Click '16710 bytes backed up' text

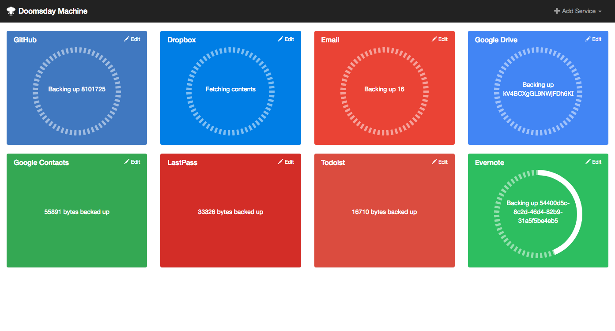click(384, 212)
